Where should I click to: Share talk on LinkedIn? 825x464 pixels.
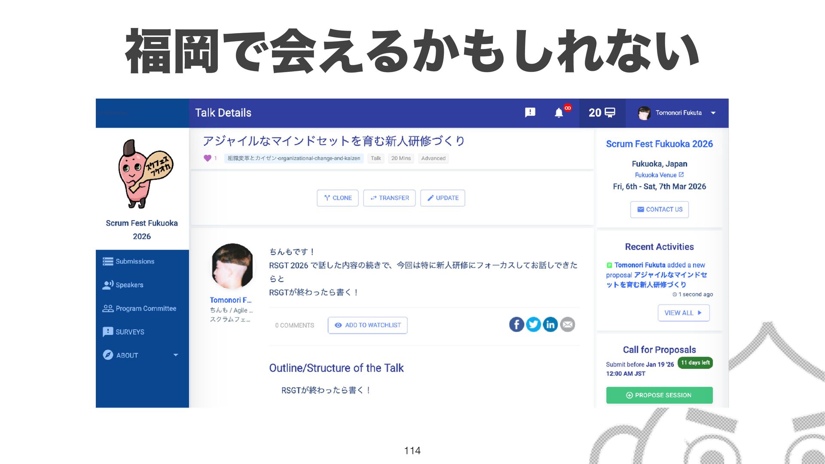[550, 324]
